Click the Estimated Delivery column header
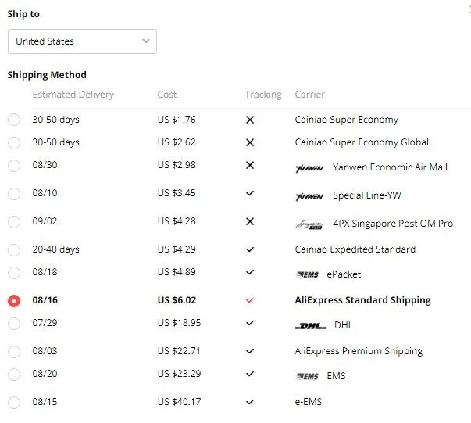Image resolution: width=471 pixels, height=423 pixels. [73, 95]
